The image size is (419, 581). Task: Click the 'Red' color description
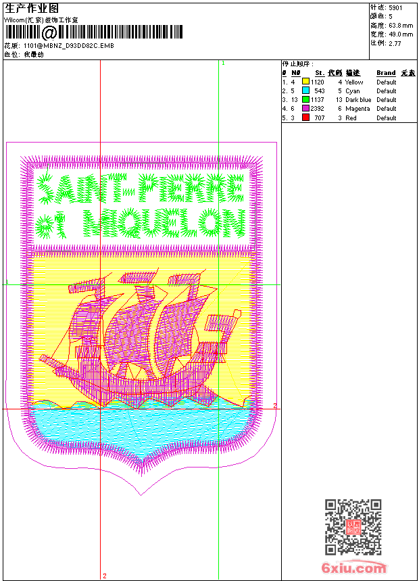click(351, 118)
